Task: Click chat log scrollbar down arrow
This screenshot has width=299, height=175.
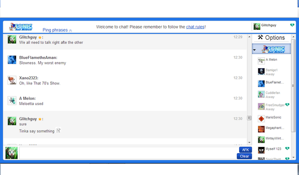Action: point(249,142)
